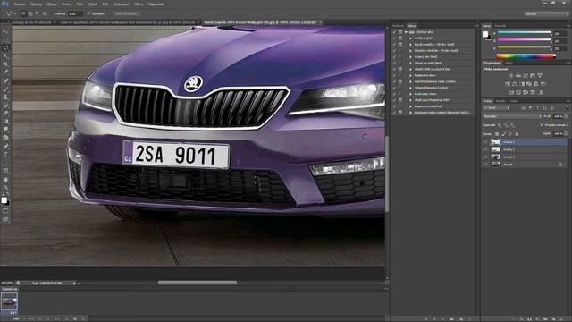The image size is (572, 322).
Task: Toggle checkmark for Výchozí akce set
Action: click(394, 32)
